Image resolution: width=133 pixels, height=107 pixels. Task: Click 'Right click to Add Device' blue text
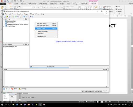pos(69,42)
